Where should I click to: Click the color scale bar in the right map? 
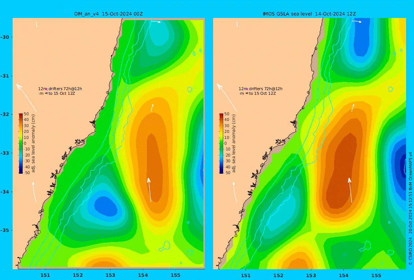[221, 144]
